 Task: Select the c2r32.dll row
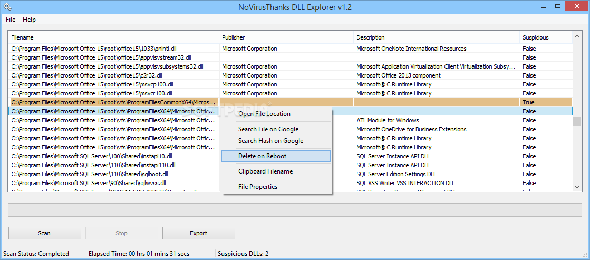click(x=290, y=75)
